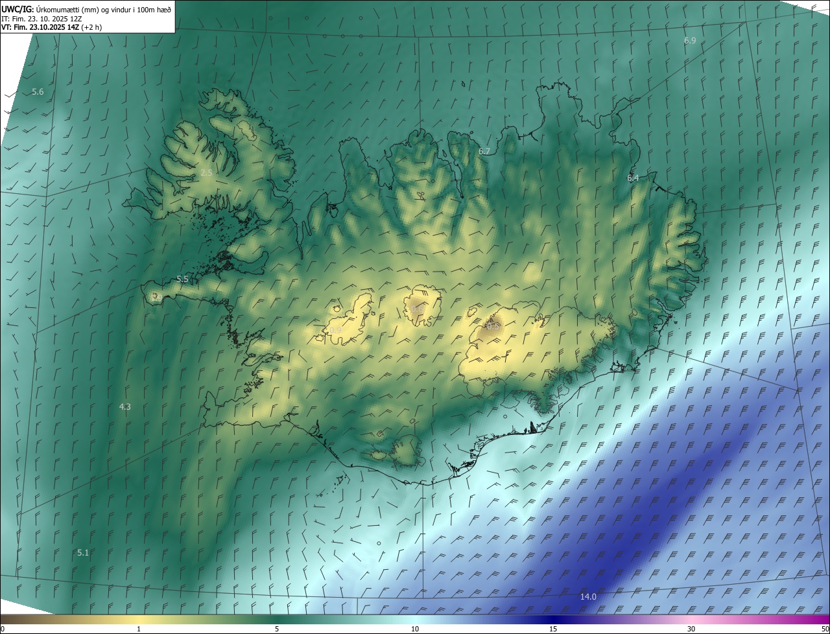This screenshot has height=634, width=830.
Task: Click the '30' tick on the color scale
Action: (x=691, y=629)
